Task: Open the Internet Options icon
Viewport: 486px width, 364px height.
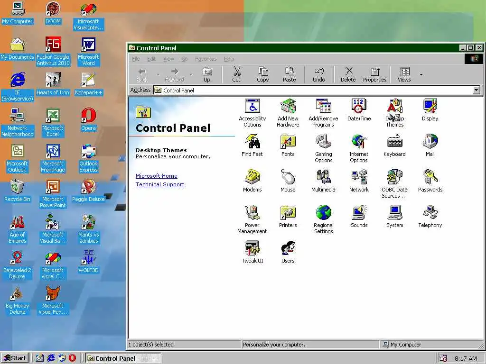Action: [x=359, y=148]
